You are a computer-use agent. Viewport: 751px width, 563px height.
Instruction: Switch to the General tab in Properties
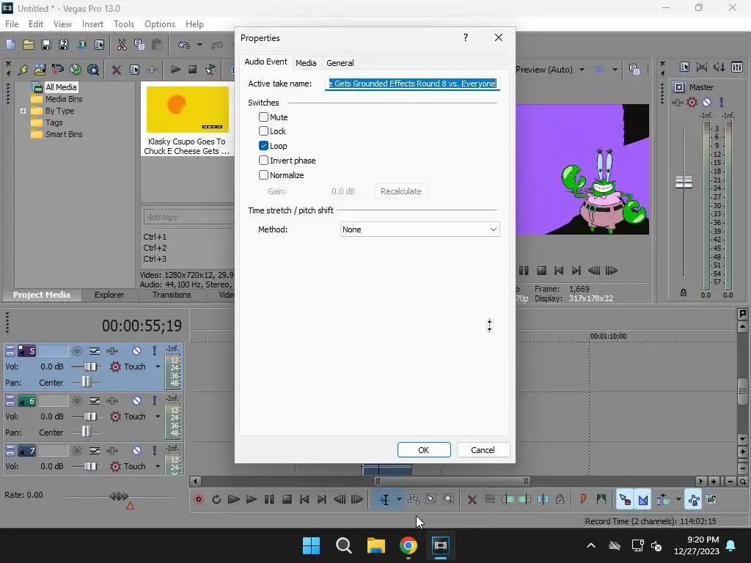click(x=340, y=63)
